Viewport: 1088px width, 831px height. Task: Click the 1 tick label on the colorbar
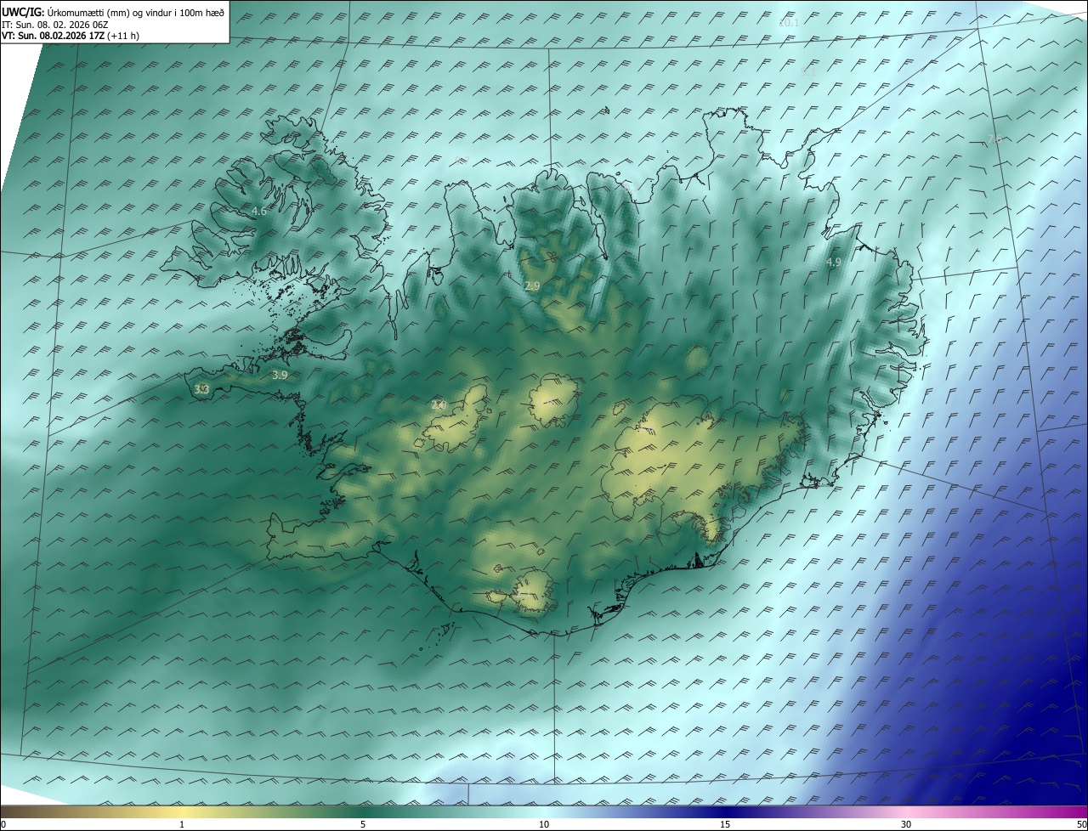(x=182, y=824)
